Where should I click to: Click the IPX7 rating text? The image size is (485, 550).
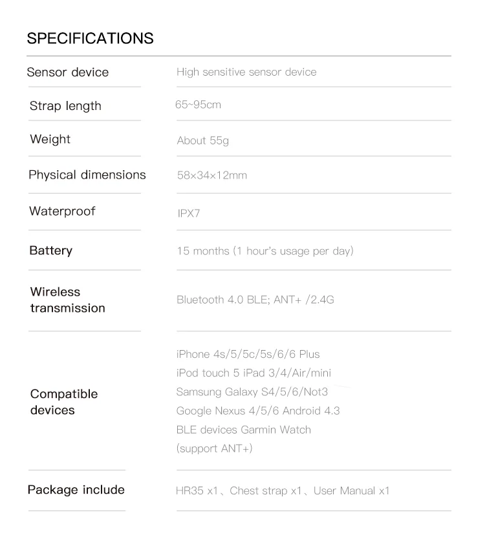189,214
